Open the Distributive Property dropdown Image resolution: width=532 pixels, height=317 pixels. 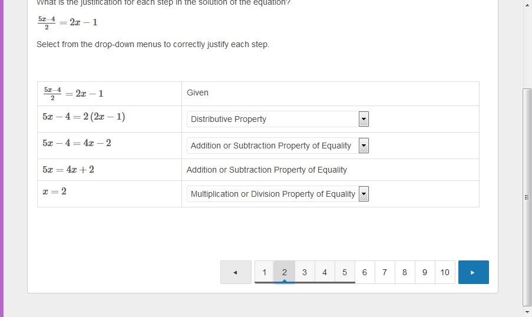pos(277,119)
